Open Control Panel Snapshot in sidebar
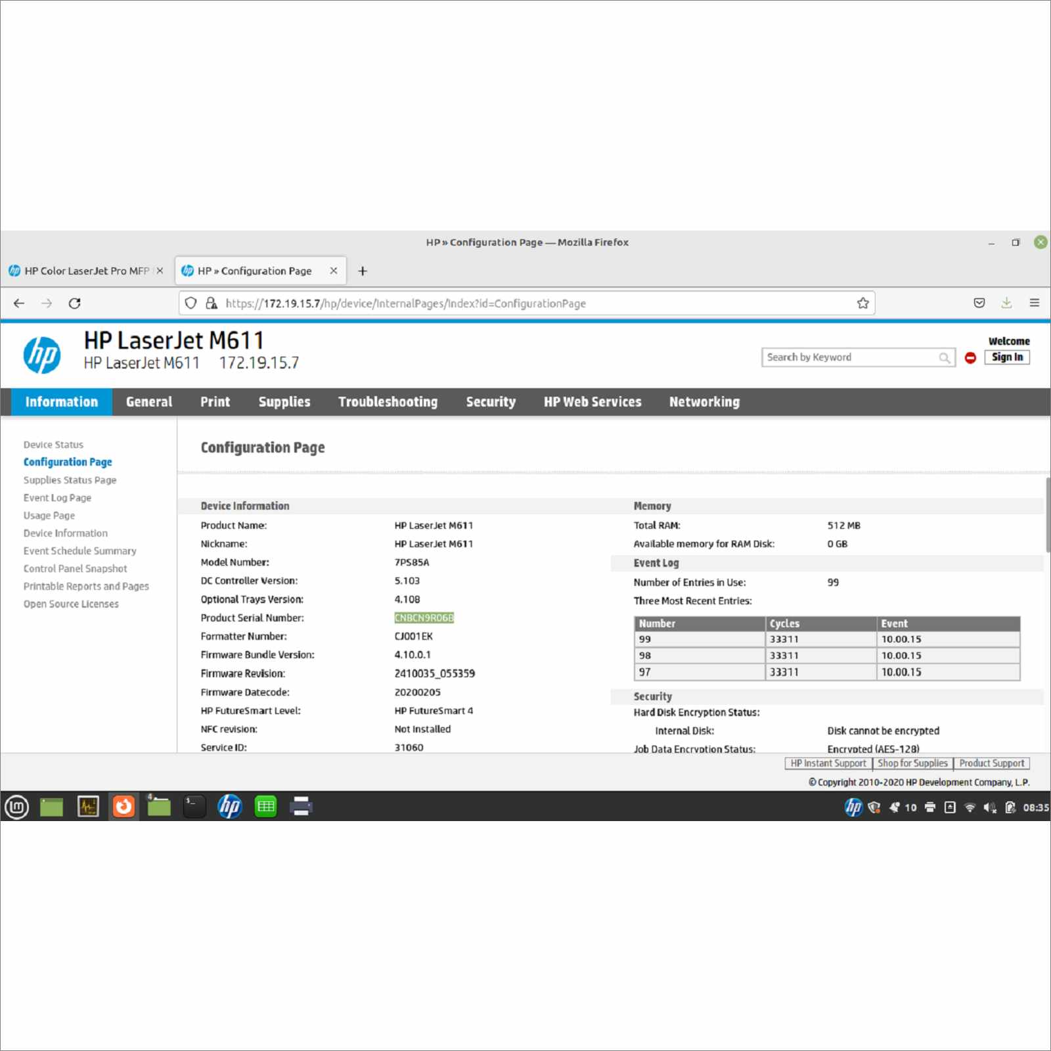Screen dimensions: 1051x1051 click(76, 569)
